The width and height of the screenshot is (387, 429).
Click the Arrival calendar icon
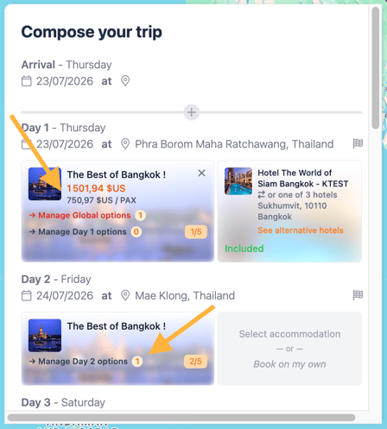tap(27, 81)
